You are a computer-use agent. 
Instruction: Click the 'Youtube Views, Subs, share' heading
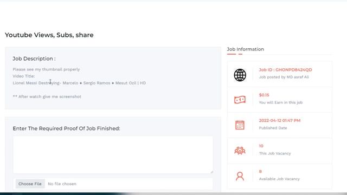(x=49, y=35)
